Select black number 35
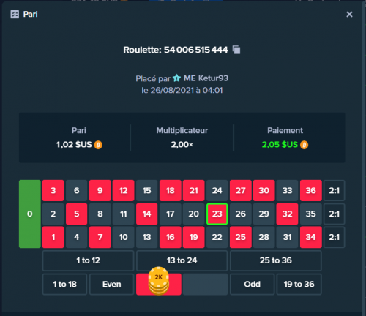Image resolution: width=366 pixels, height=316 pixels. coord(311,214)
